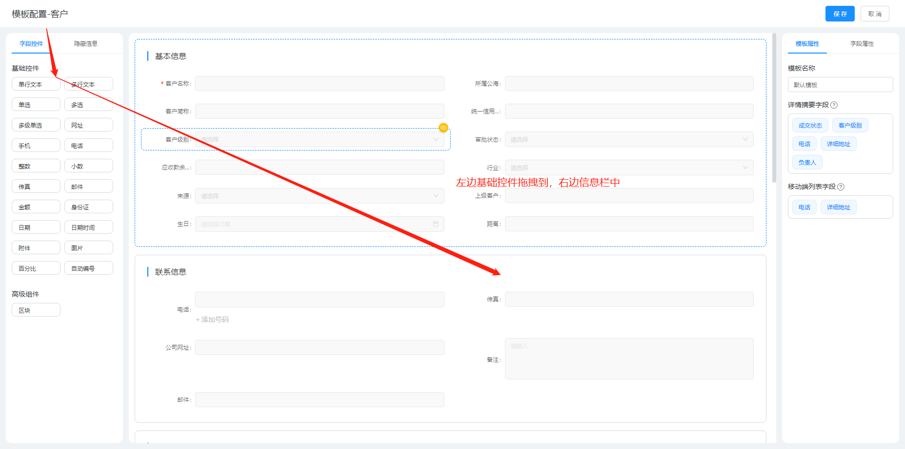The width and height of the screenshot is (905, 449).
Task: Open the calendar icon in 生日 field
Action: pos(436,224)
